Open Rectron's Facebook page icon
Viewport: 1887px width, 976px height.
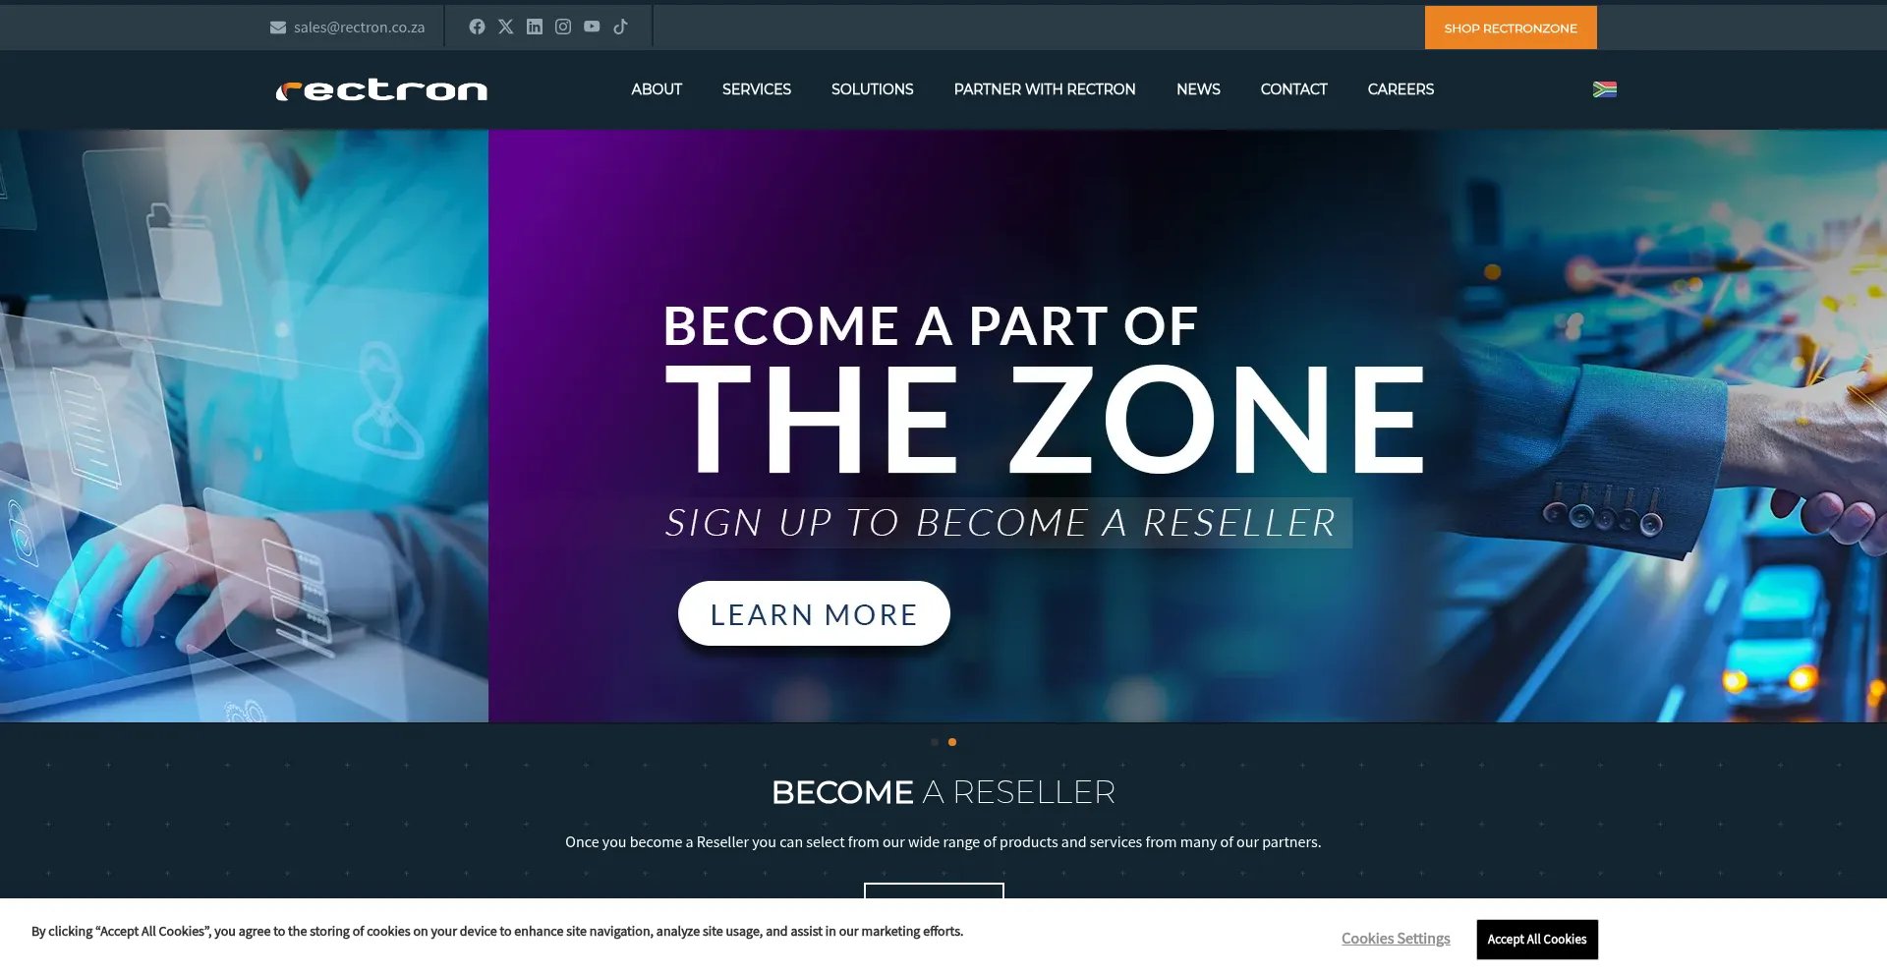(x=477, y=27)
